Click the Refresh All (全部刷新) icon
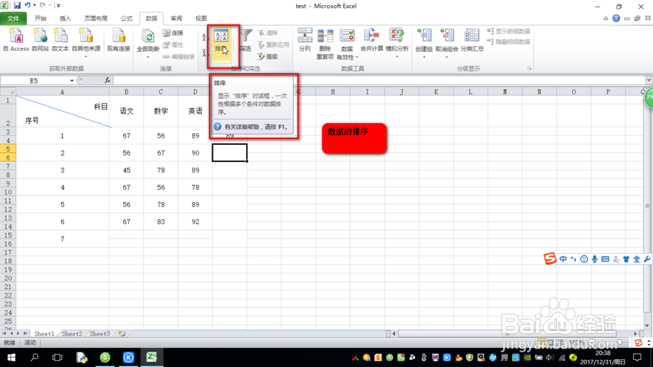This screenshot has width=653, height=367. point(148,37)
